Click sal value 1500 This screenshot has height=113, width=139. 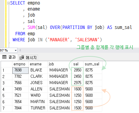point(77,108)
